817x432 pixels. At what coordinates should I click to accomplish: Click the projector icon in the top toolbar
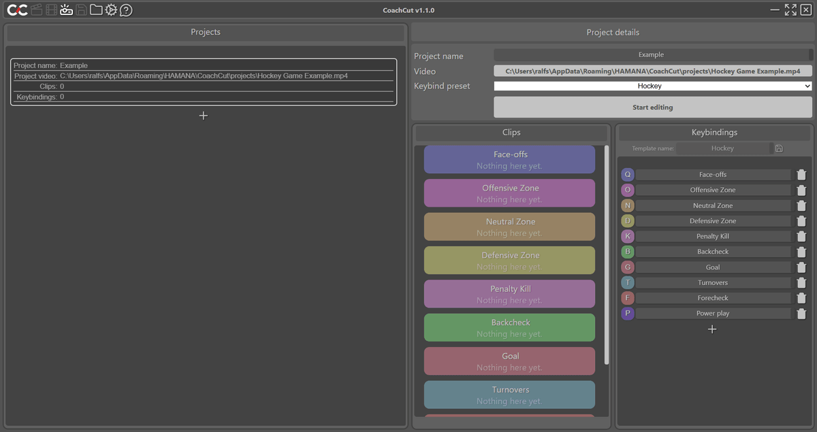pos(66,10)
